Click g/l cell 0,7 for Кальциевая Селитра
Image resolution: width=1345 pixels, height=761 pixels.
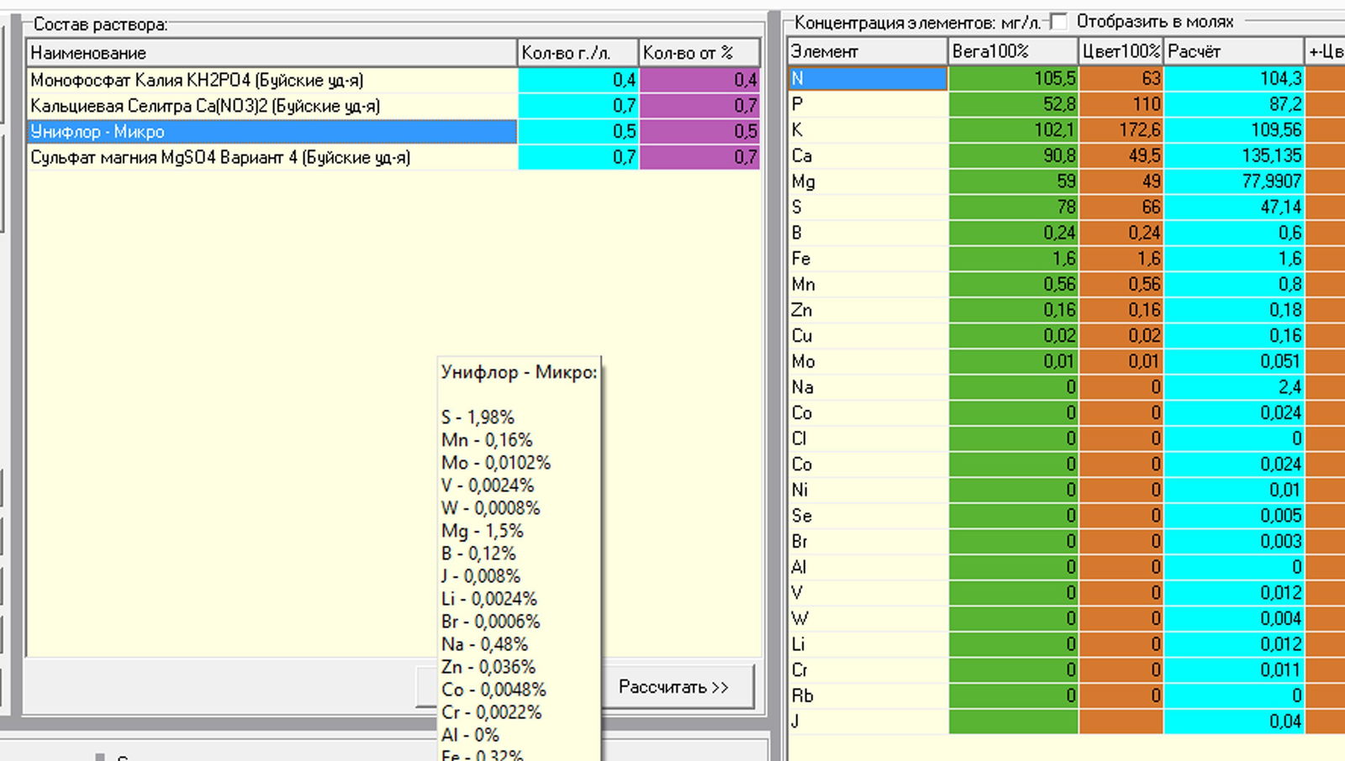578,106
